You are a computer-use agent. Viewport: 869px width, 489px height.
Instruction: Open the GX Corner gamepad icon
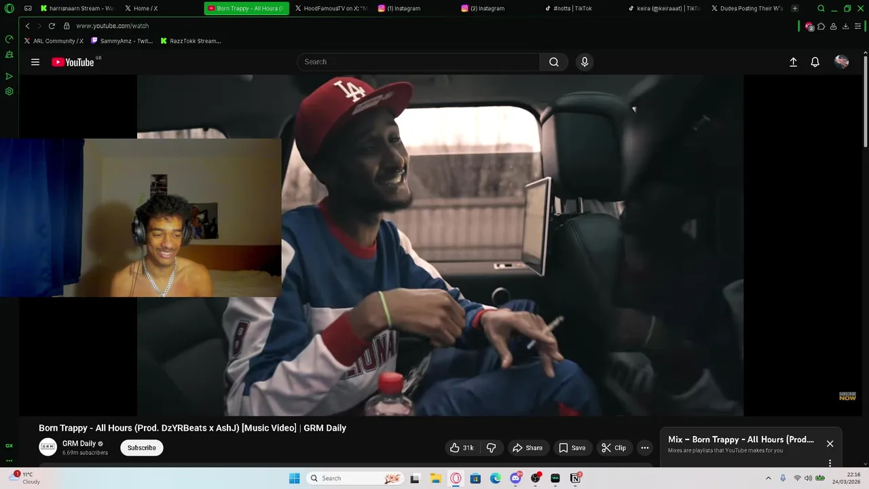(28, 8)
